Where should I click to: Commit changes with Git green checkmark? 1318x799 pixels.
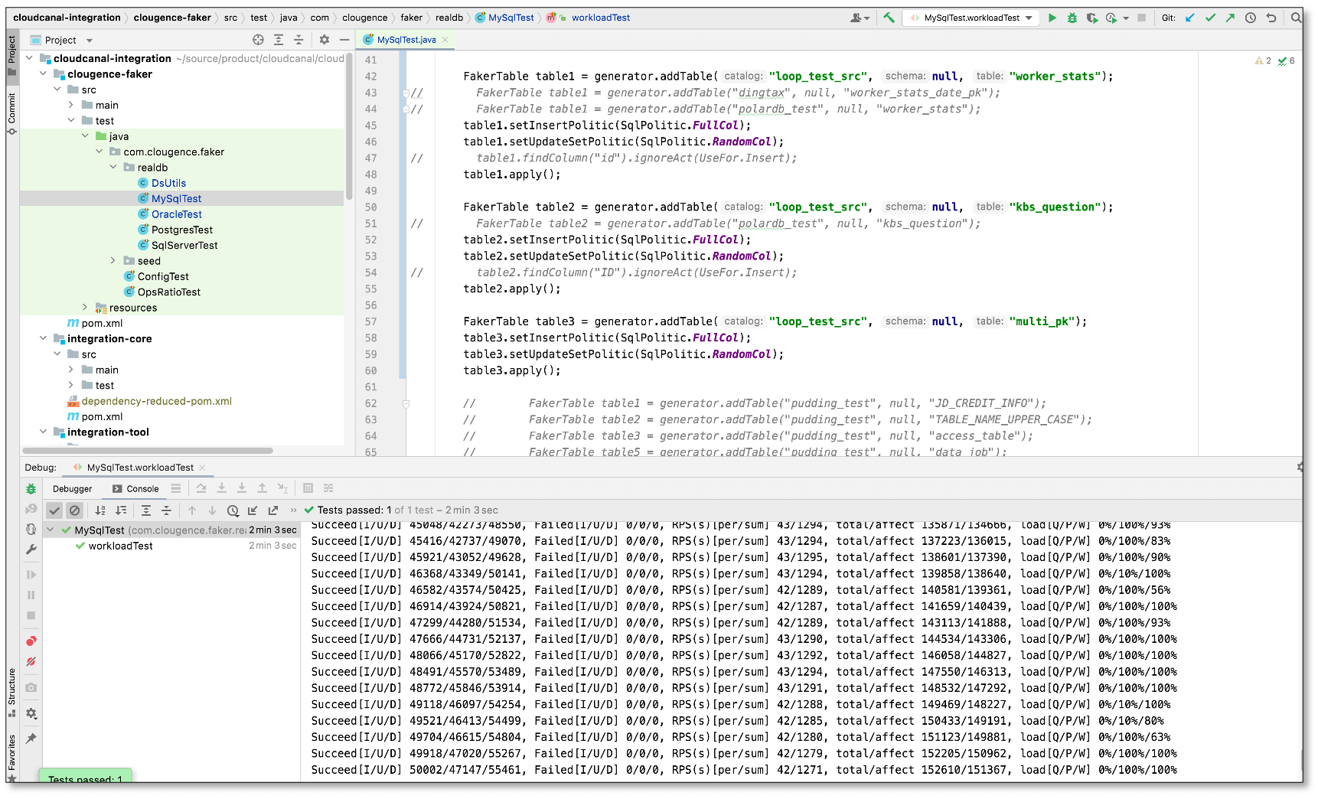pyautogui.click(x=1210, y=18)
